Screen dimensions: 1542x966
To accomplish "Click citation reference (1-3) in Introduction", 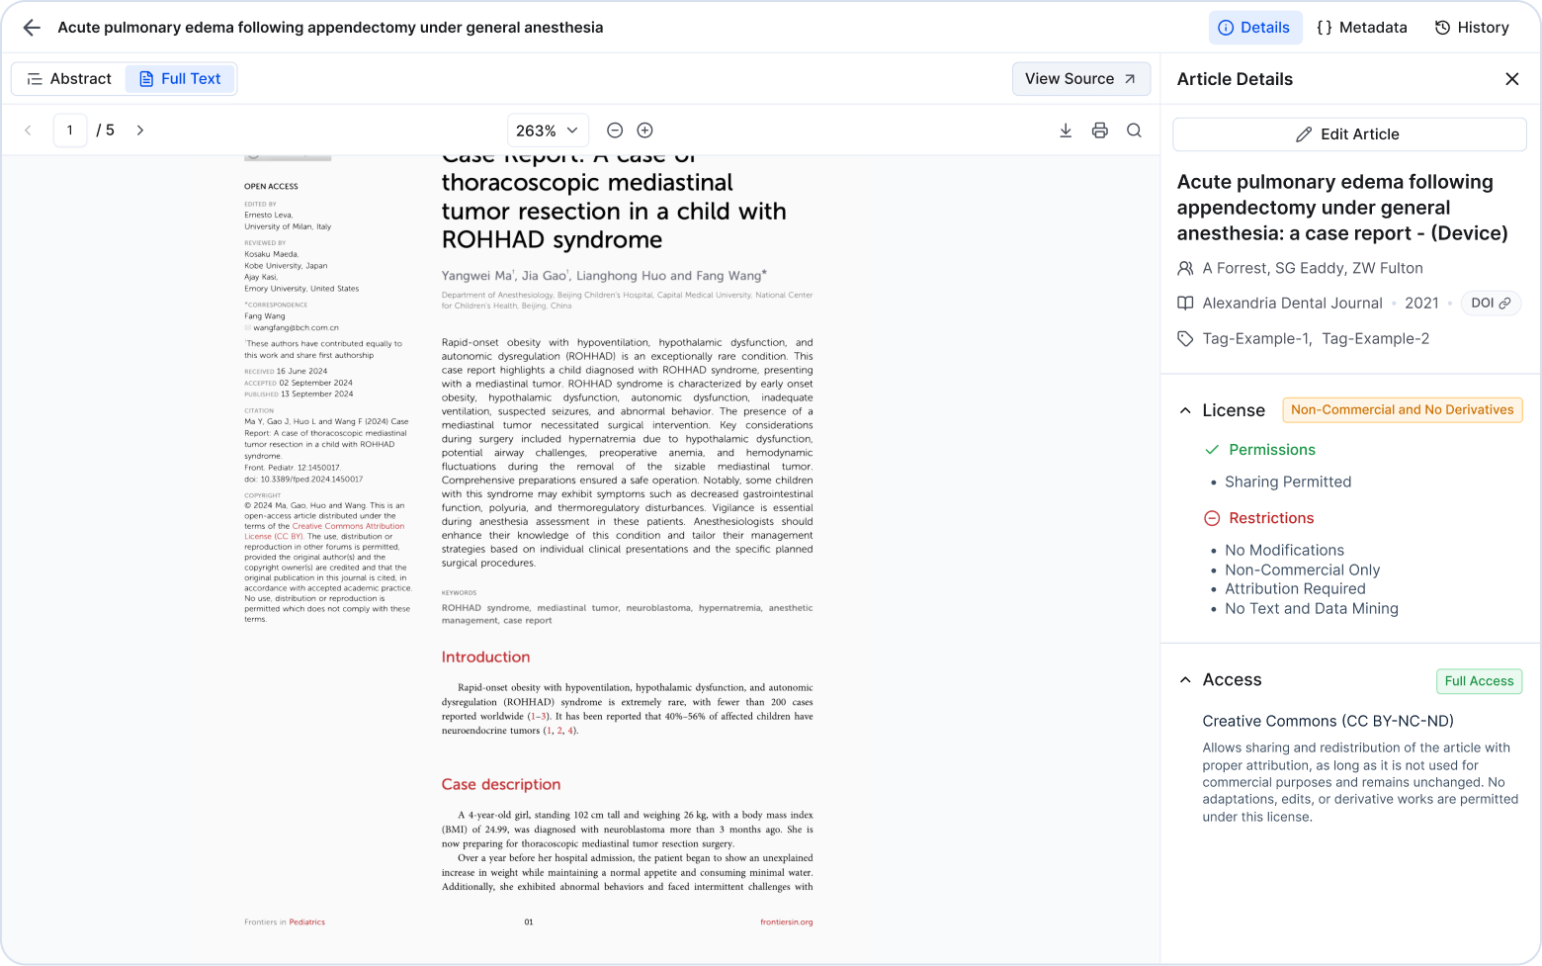I will click(538, 716).
